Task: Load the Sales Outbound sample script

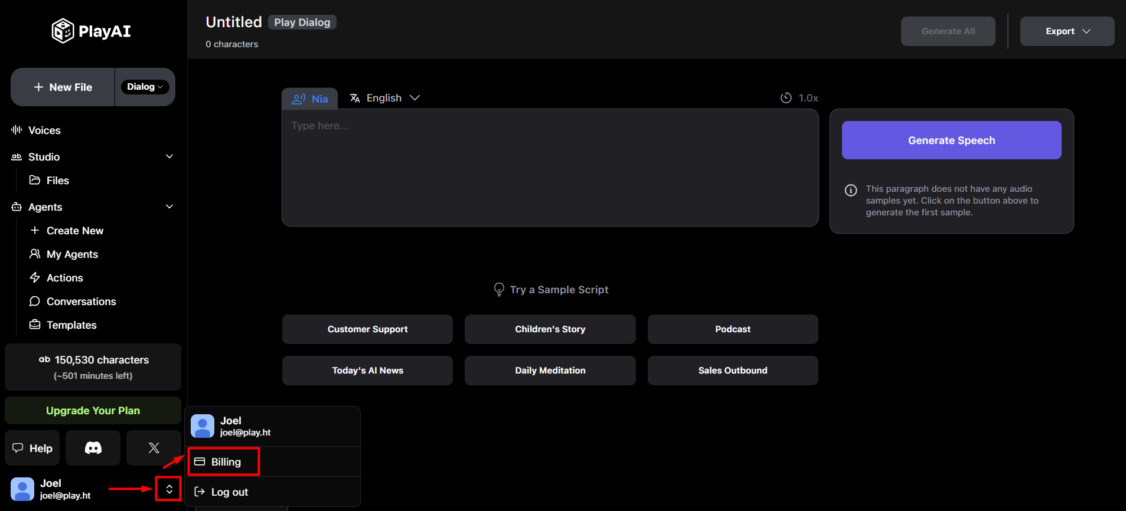Action: coord(733,370)
